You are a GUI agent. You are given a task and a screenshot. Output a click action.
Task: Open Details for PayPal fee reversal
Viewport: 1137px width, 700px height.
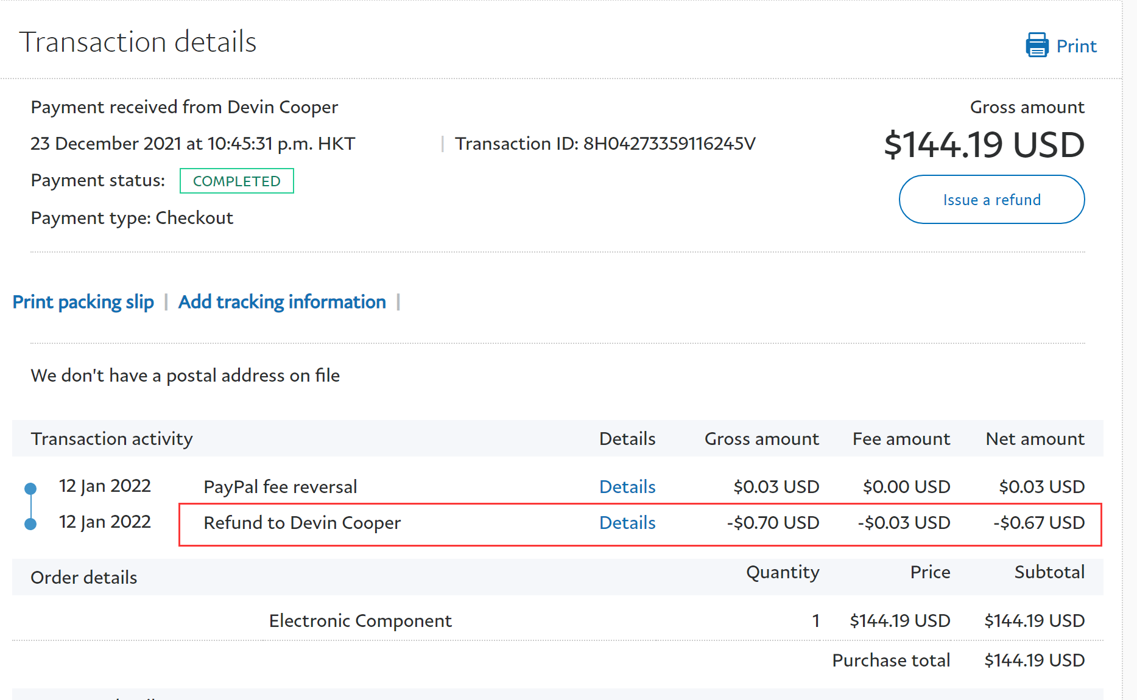[627, 487]
